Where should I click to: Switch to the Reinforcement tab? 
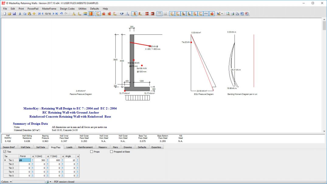85,147
